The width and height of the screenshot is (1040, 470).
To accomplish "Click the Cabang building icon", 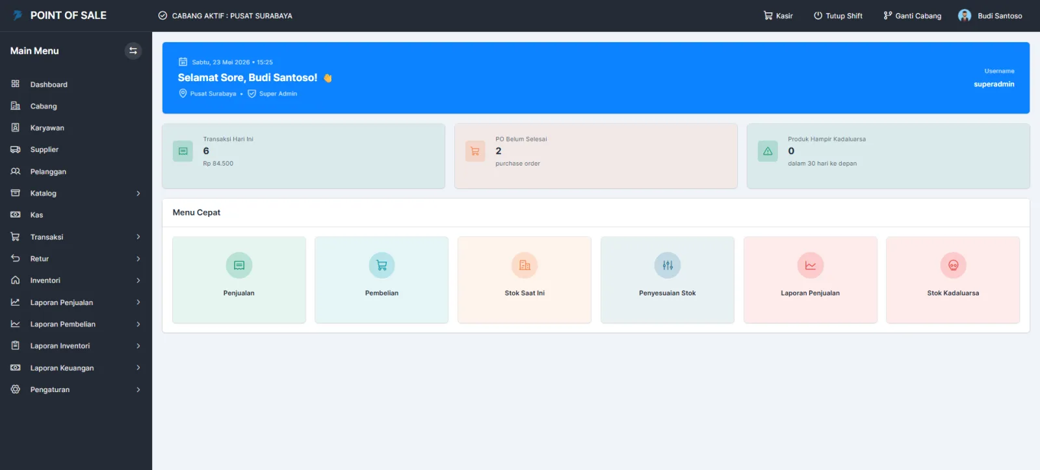I will [16, 106].
